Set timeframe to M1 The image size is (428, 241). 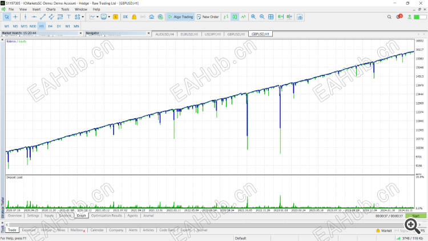tap(6, 26)
